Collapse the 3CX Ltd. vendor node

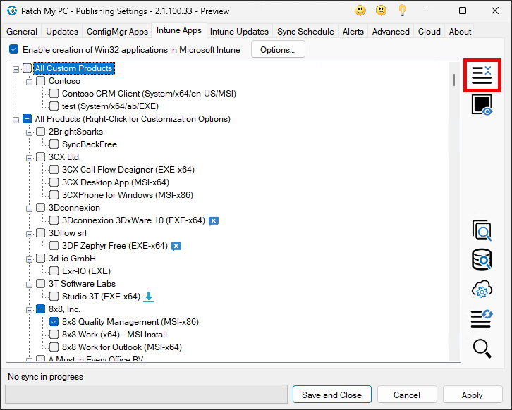[30, 157]
